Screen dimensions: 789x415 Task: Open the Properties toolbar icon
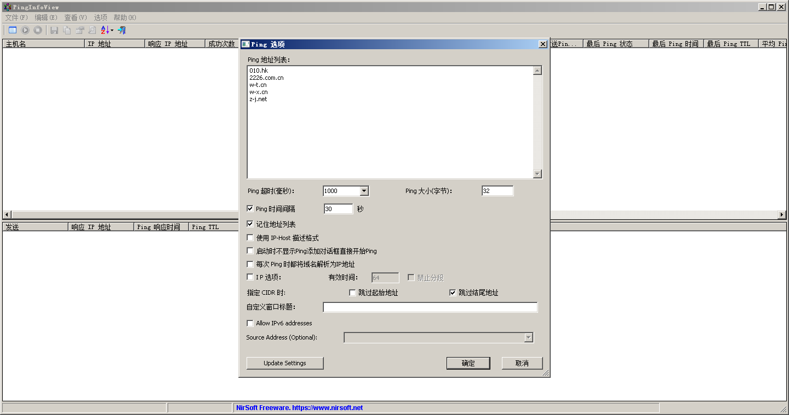pos(79,30)
